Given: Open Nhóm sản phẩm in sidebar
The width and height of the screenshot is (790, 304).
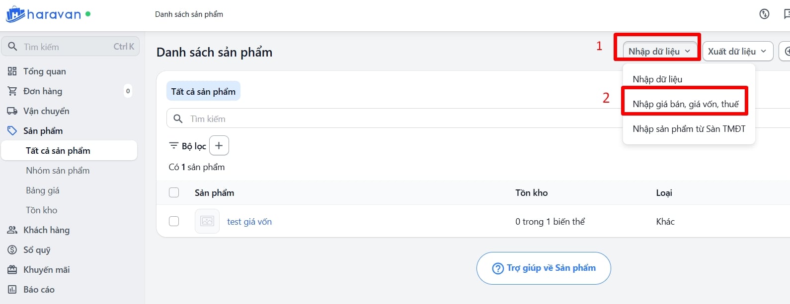Looking at the screenshot, I should [x=58, y=171].
